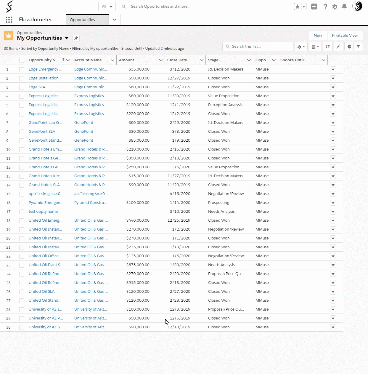368x374 pixels.
Task: Check the Edge Installation row checkbox
Action: click(22, 79)
